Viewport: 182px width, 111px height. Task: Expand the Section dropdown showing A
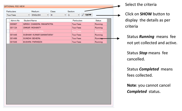tap(74, 15)
